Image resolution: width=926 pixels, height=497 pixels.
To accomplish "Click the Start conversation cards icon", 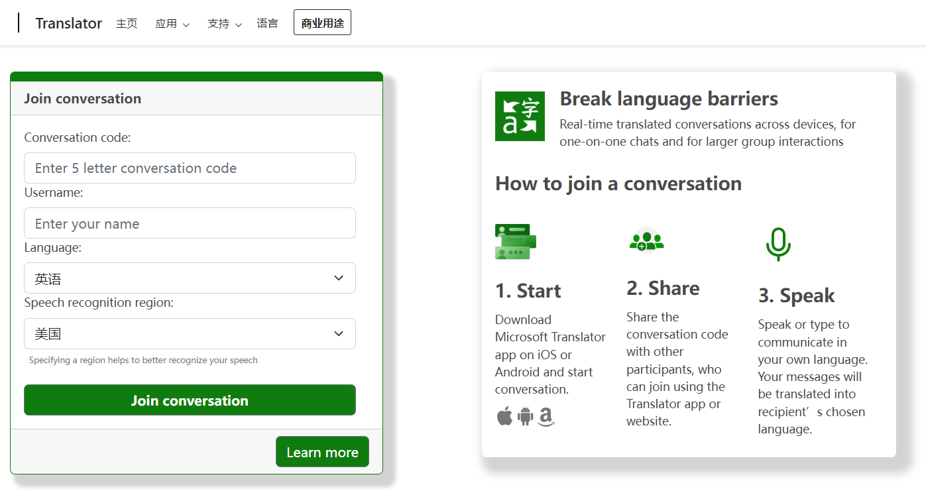I will pos(516,242).
